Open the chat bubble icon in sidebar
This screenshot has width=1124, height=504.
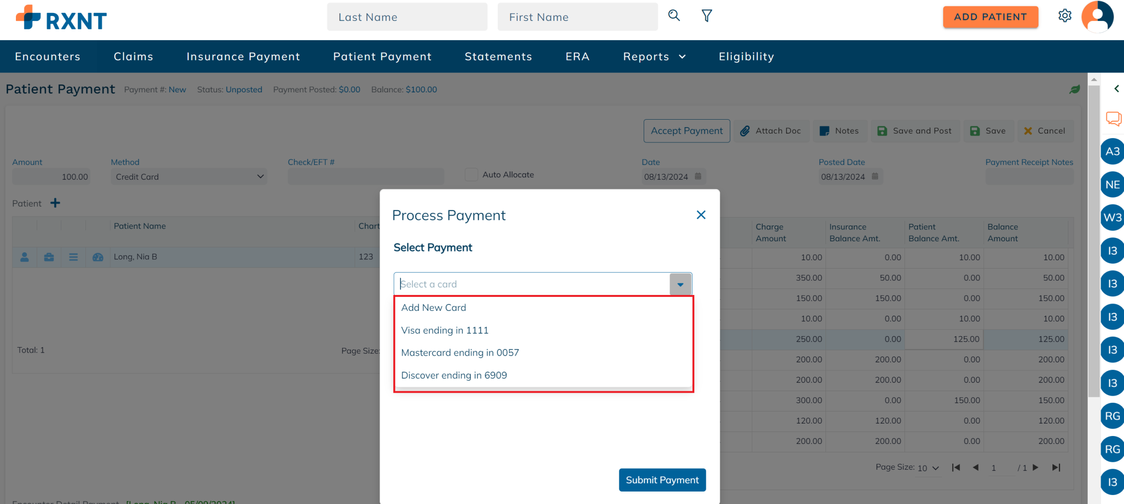point(1113,119)
